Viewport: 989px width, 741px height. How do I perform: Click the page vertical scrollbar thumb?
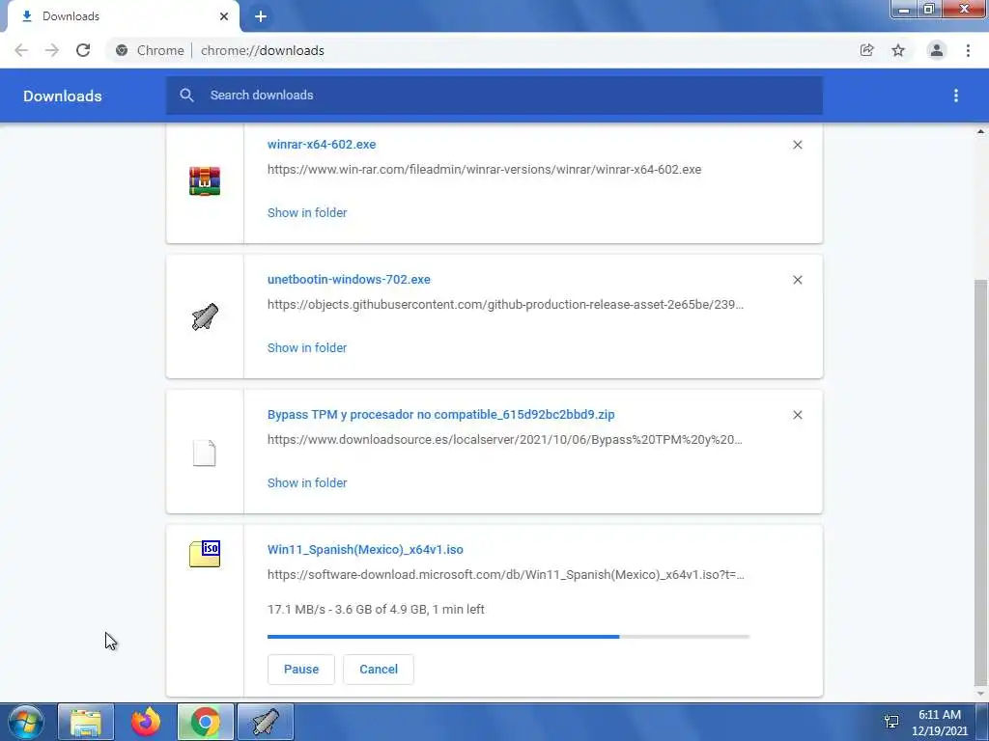pyautogui.click(x=980, y=481)
